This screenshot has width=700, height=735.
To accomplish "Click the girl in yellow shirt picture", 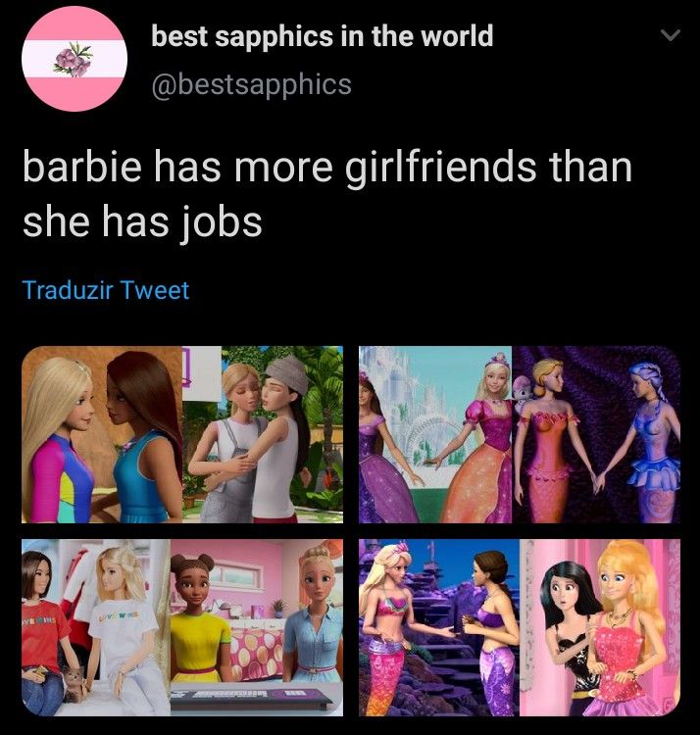I will click(x=257, y=627).
